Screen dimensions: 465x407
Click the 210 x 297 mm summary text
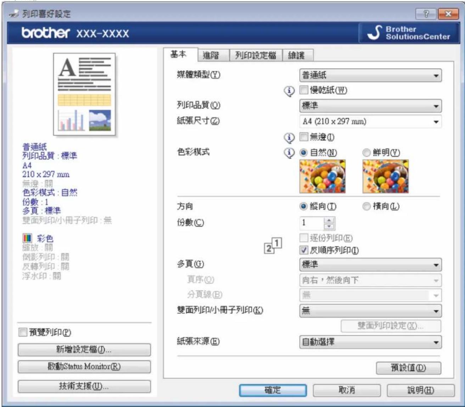point(46,174)
